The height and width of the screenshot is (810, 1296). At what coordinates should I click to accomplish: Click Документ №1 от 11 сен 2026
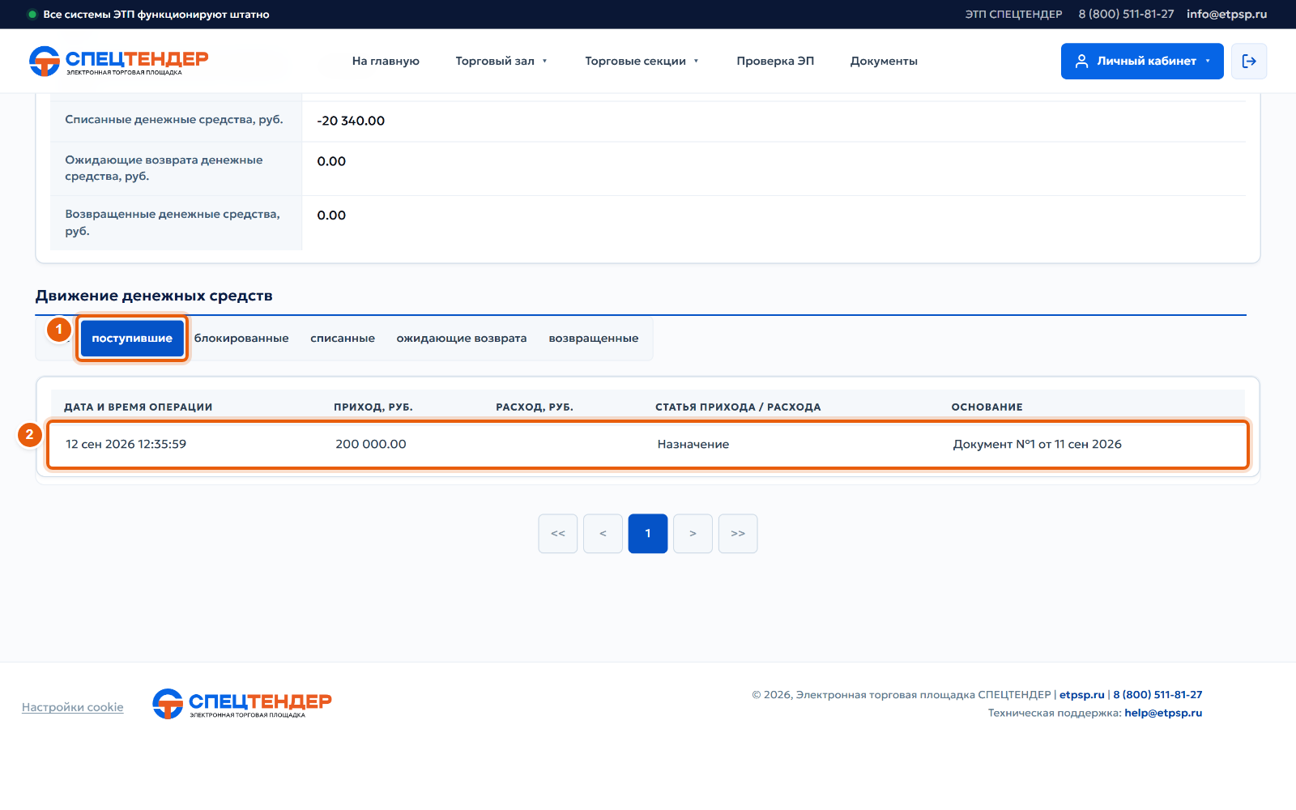(1038, 444)
